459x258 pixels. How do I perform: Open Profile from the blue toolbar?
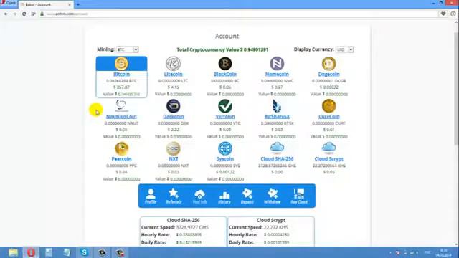(x=151, y=196)
